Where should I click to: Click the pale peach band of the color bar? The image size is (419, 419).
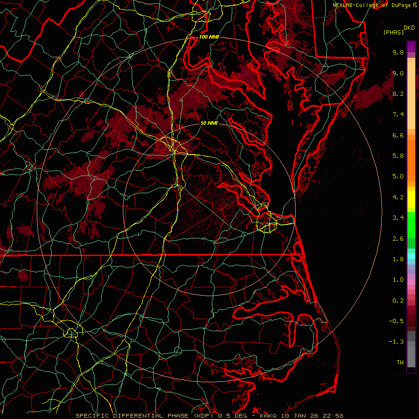pos(411,95)
